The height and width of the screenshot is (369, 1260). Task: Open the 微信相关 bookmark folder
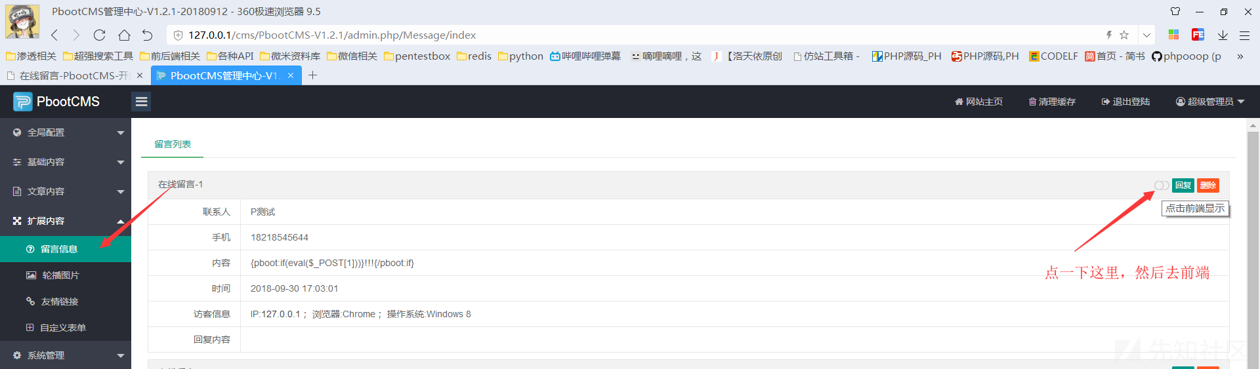pos(352,56)
